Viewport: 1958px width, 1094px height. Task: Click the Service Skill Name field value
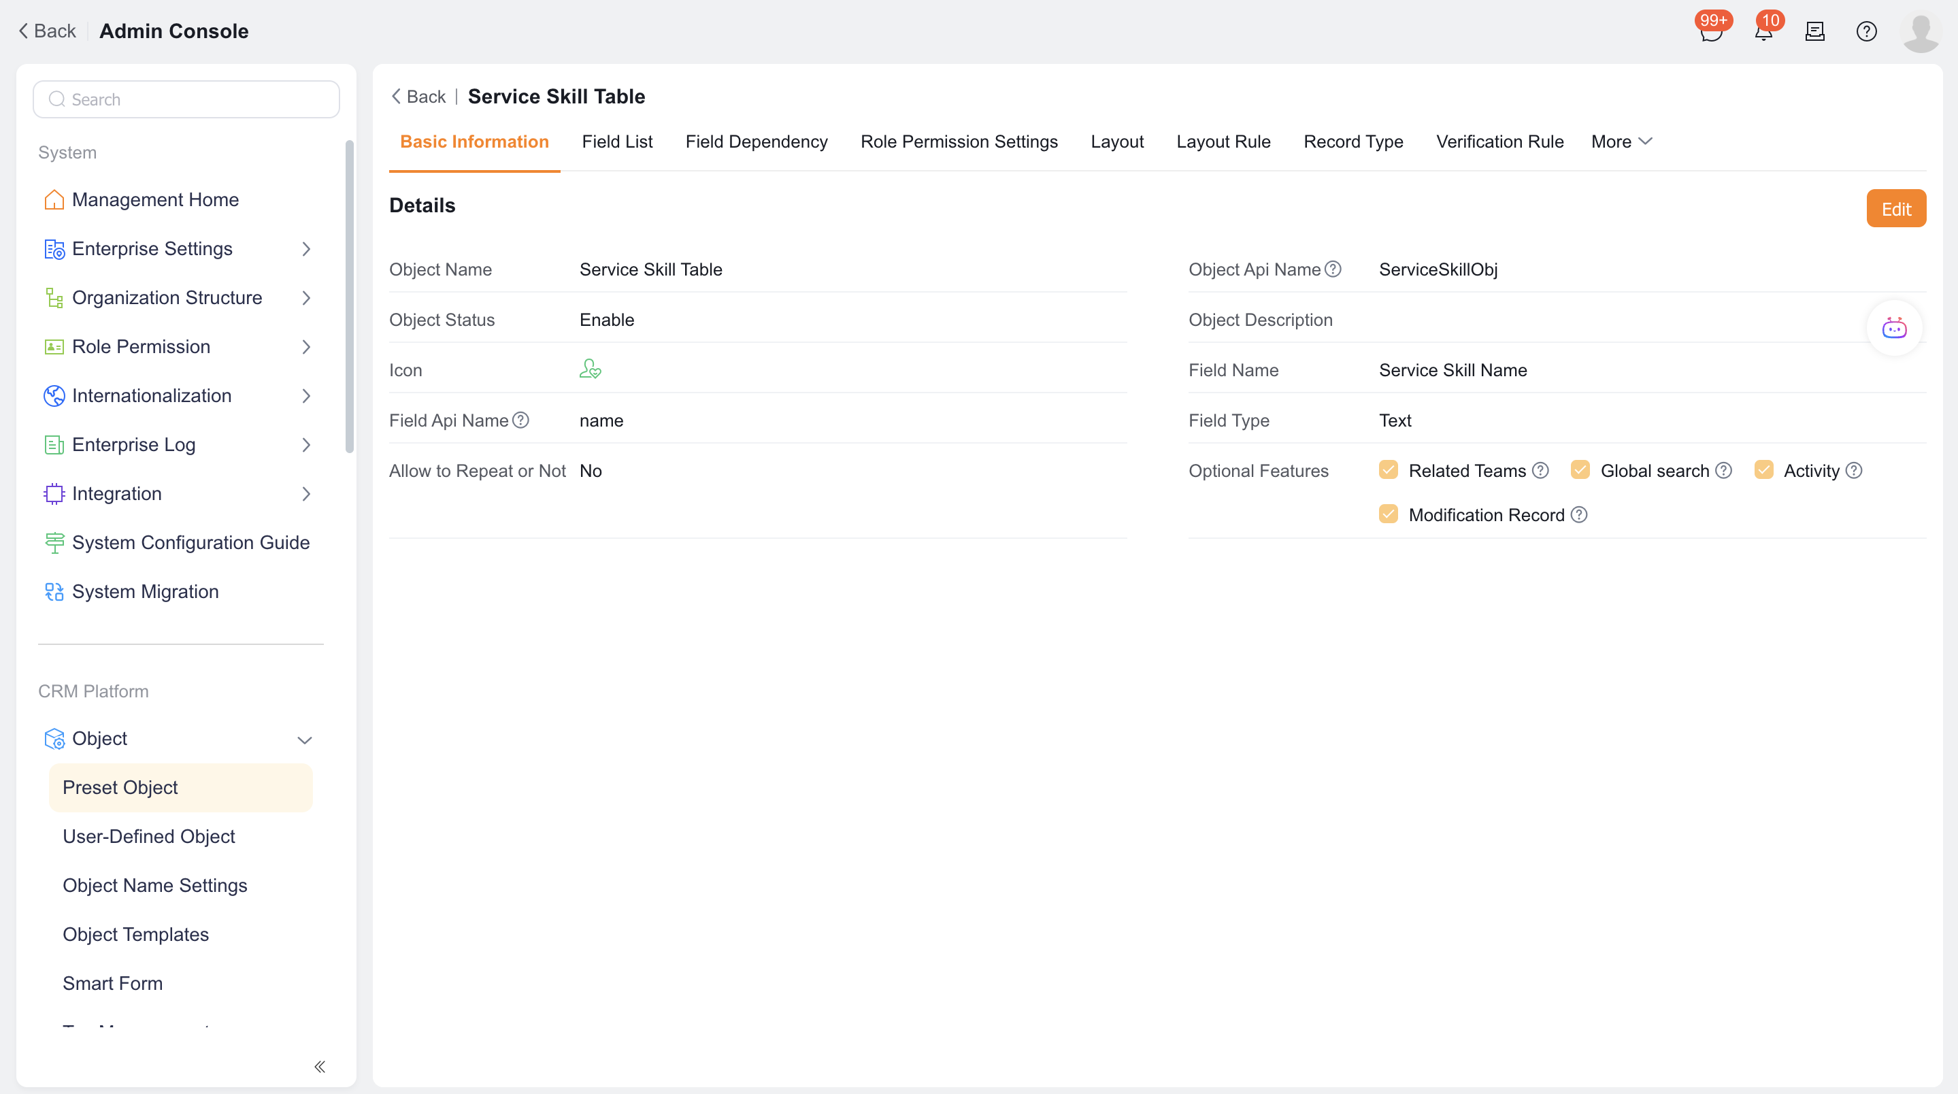[x=1453, y=370]
